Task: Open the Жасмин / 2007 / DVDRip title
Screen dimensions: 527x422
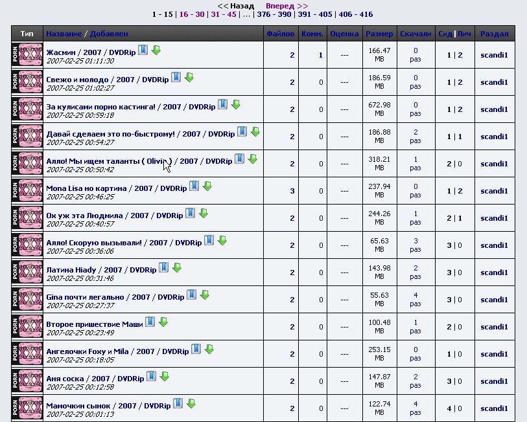Action: click(91, 52)
